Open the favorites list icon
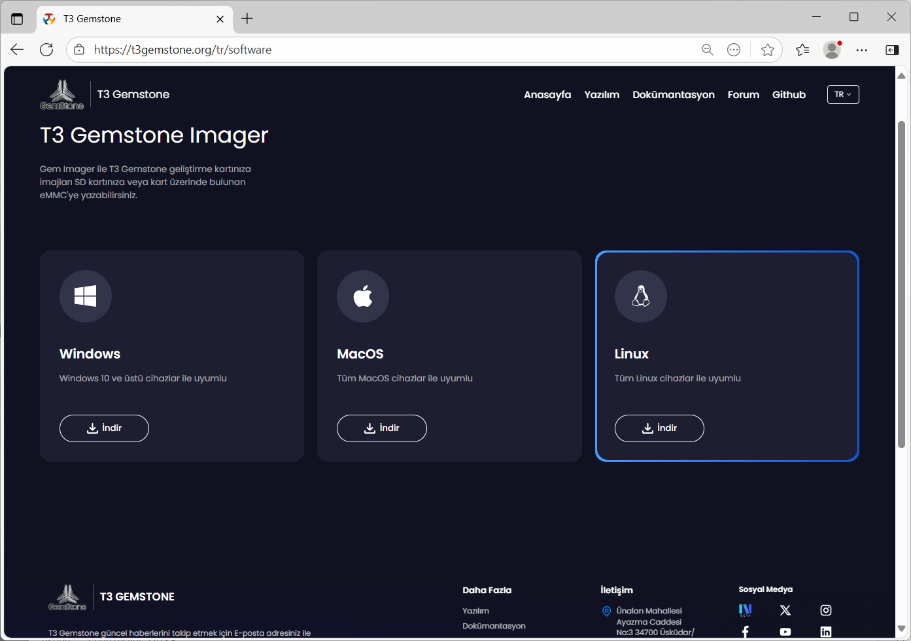911x641 pixels. click(802, 50)
